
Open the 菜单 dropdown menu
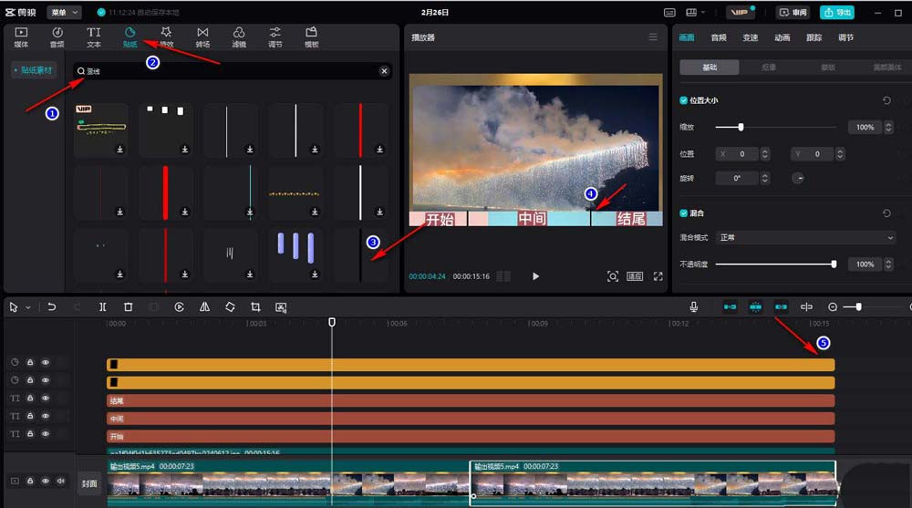click(63, 13)
